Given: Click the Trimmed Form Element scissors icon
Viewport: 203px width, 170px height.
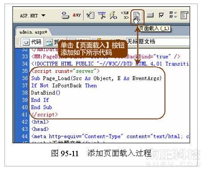Looking at the screenshot, I should pos(90,15).
